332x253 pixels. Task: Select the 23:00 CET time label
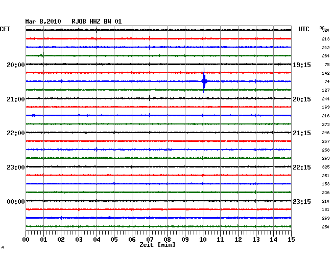point(16,167)
